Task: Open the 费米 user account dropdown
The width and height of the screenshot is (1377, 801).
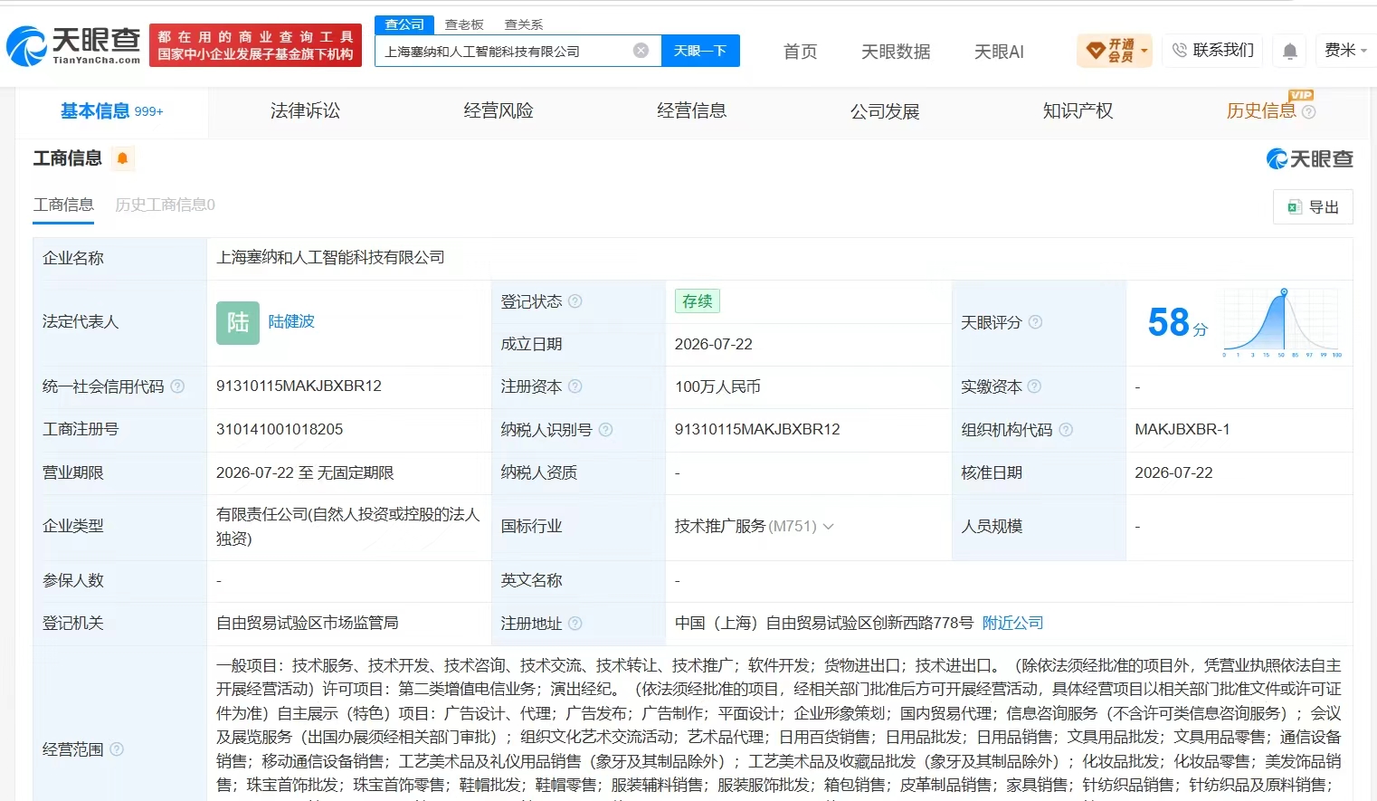Action: click(x=1345, y=51)
